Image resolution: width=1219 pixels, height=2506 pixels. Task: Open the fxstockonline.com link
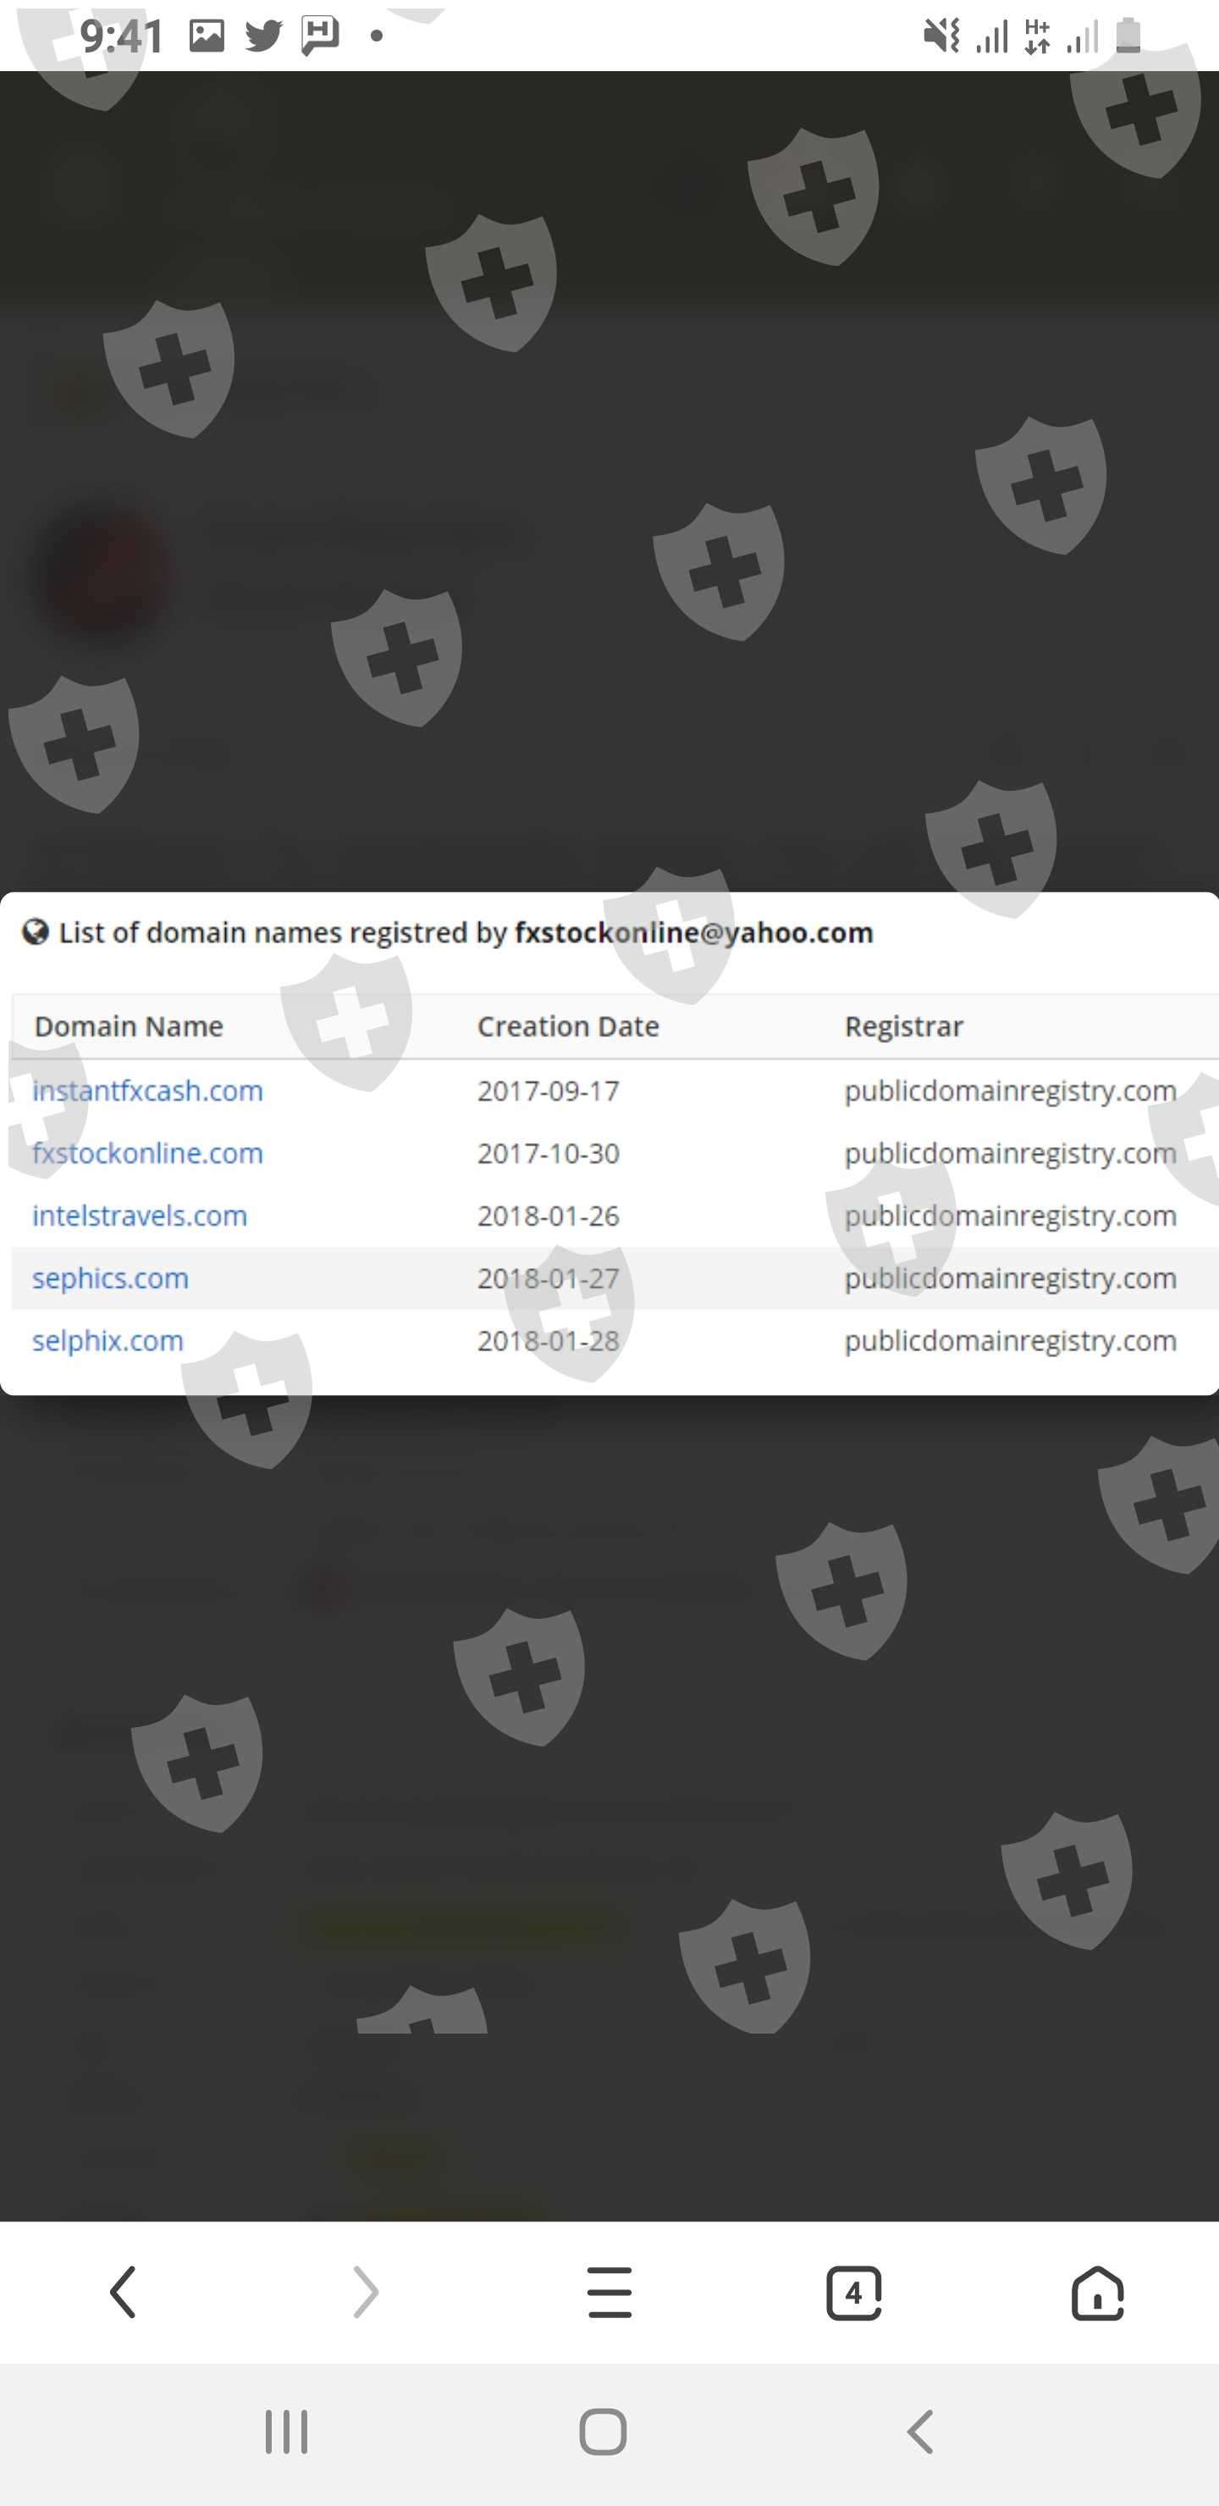(x=148, y=1153)
